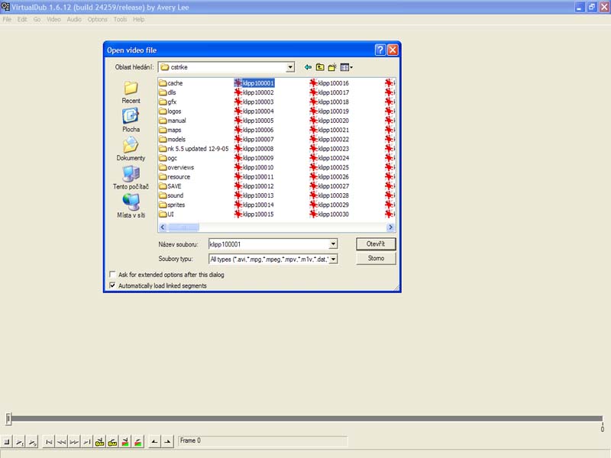611x458 pixels.
Task: Select the maps folder
Action: pos(170,130)
